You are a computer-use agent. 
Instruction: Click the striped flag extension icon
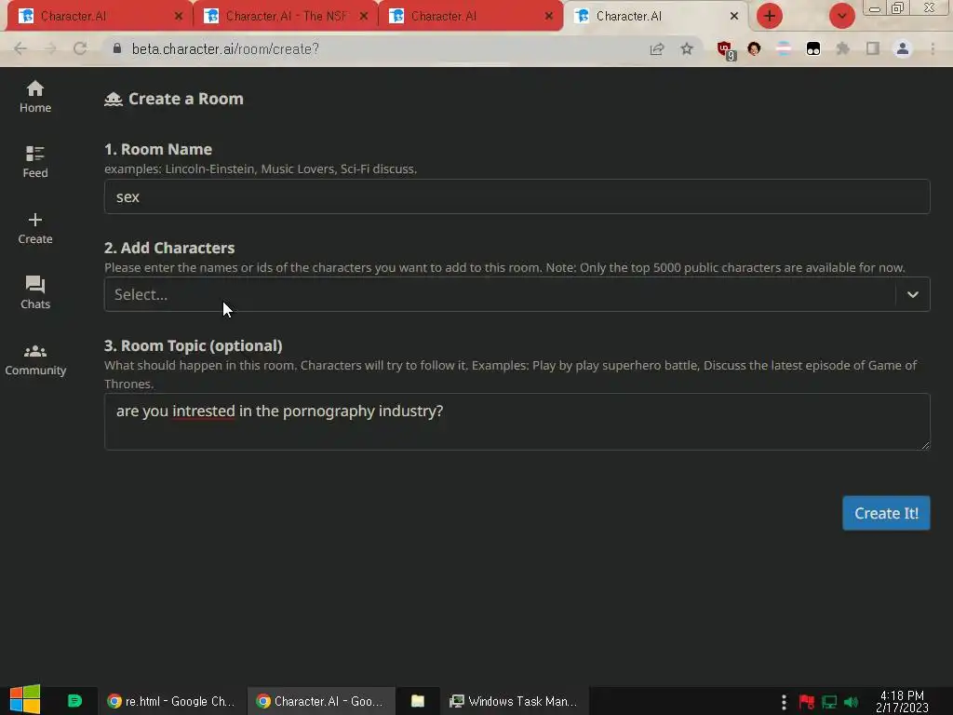point(784,49)
